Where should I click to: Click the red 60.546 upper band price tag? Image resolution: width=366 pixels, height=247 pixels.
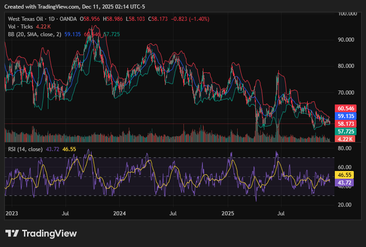pos(346,109)
